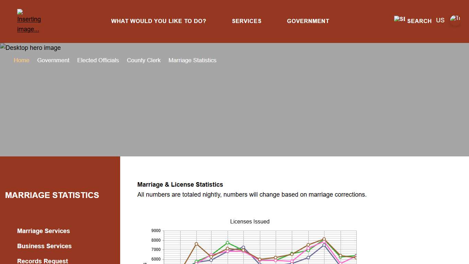469x264 pixels.
Task: Open Business Services in sidebar
Action: 44,246
